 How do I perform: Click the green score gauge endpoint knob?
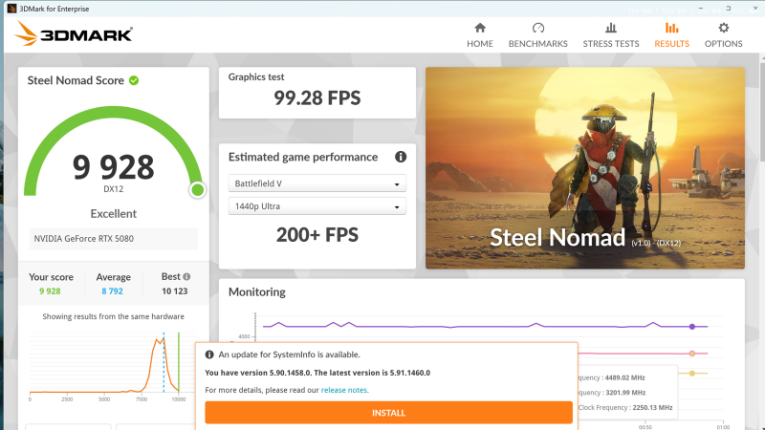(198, 189)
